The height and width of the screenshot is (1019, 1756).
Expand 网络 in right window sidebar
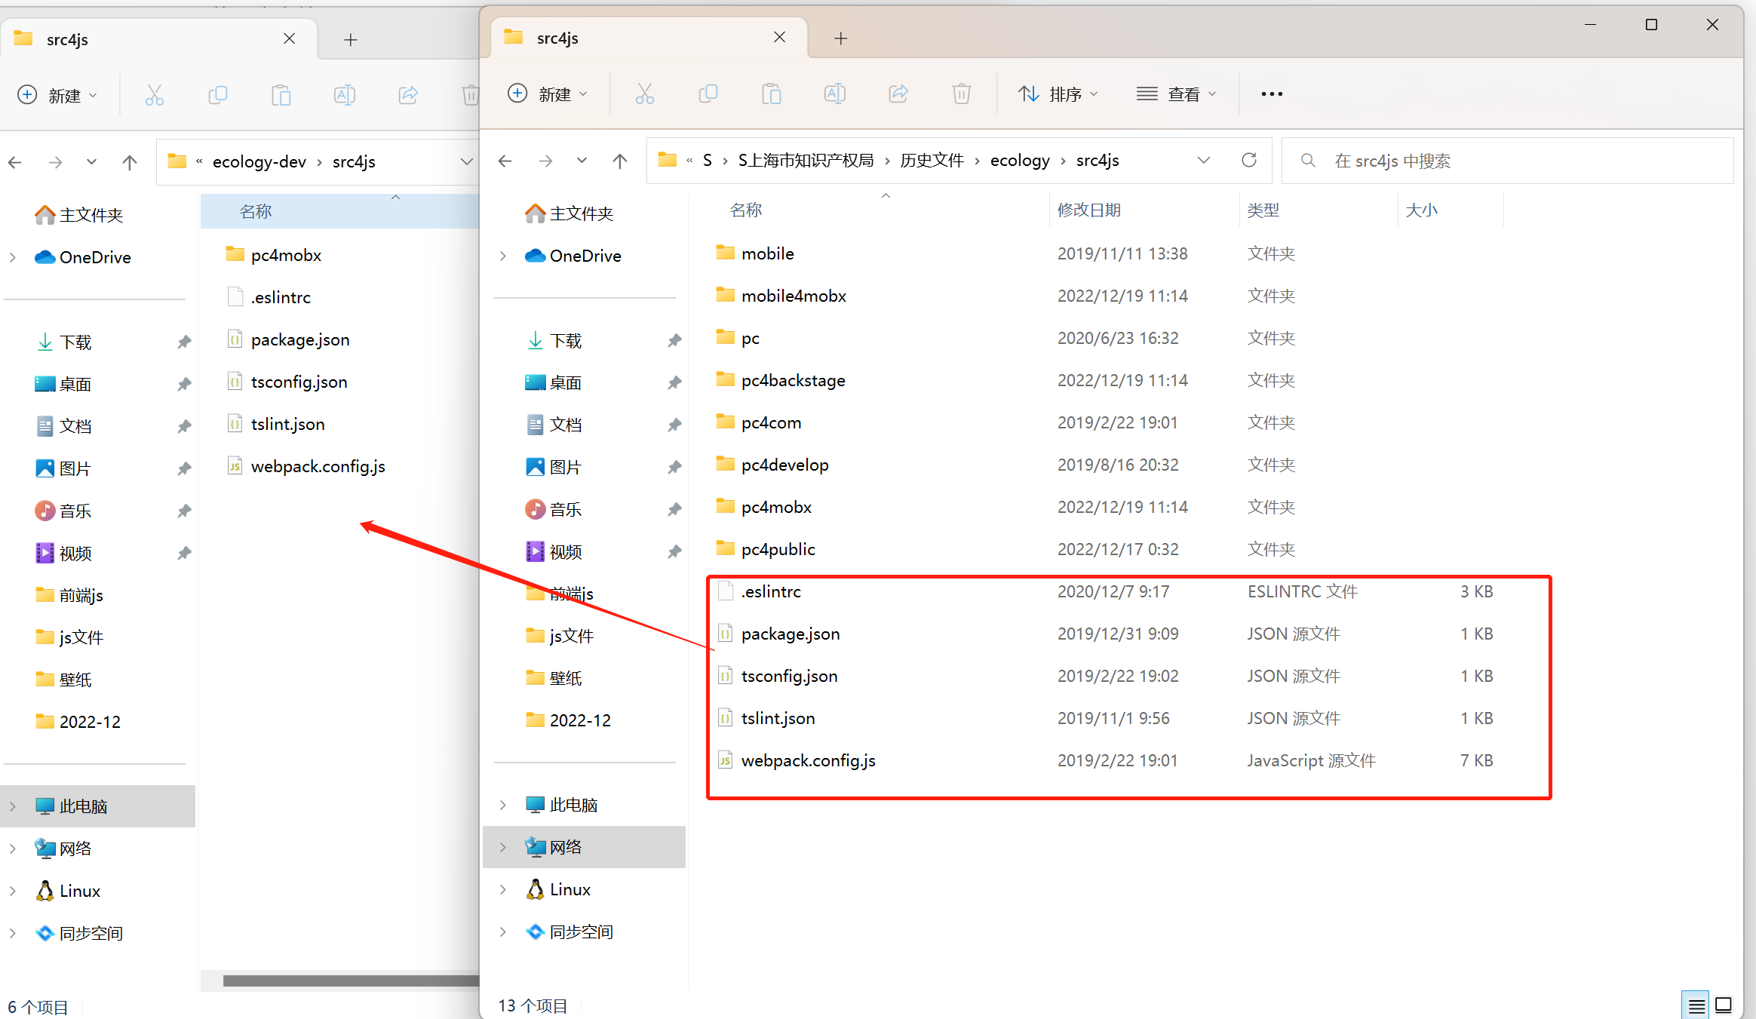tap(503, 847)
